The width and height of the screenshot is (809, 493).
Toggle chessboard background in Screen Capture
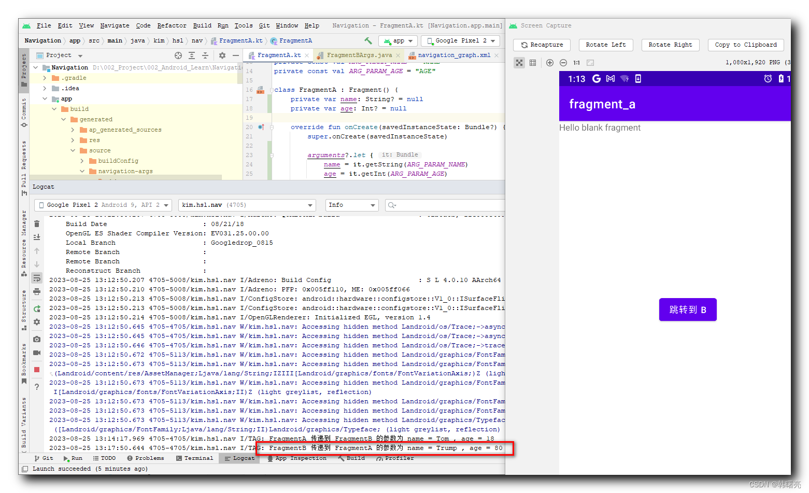519,63
